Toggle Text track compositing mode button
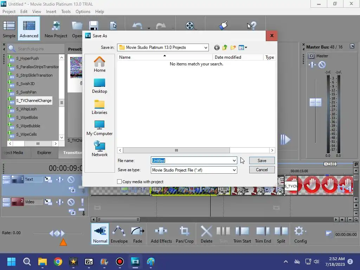Image resolution: width=360 pixels, height=270 pixels. pyautogui.click(x=72, y=190)
